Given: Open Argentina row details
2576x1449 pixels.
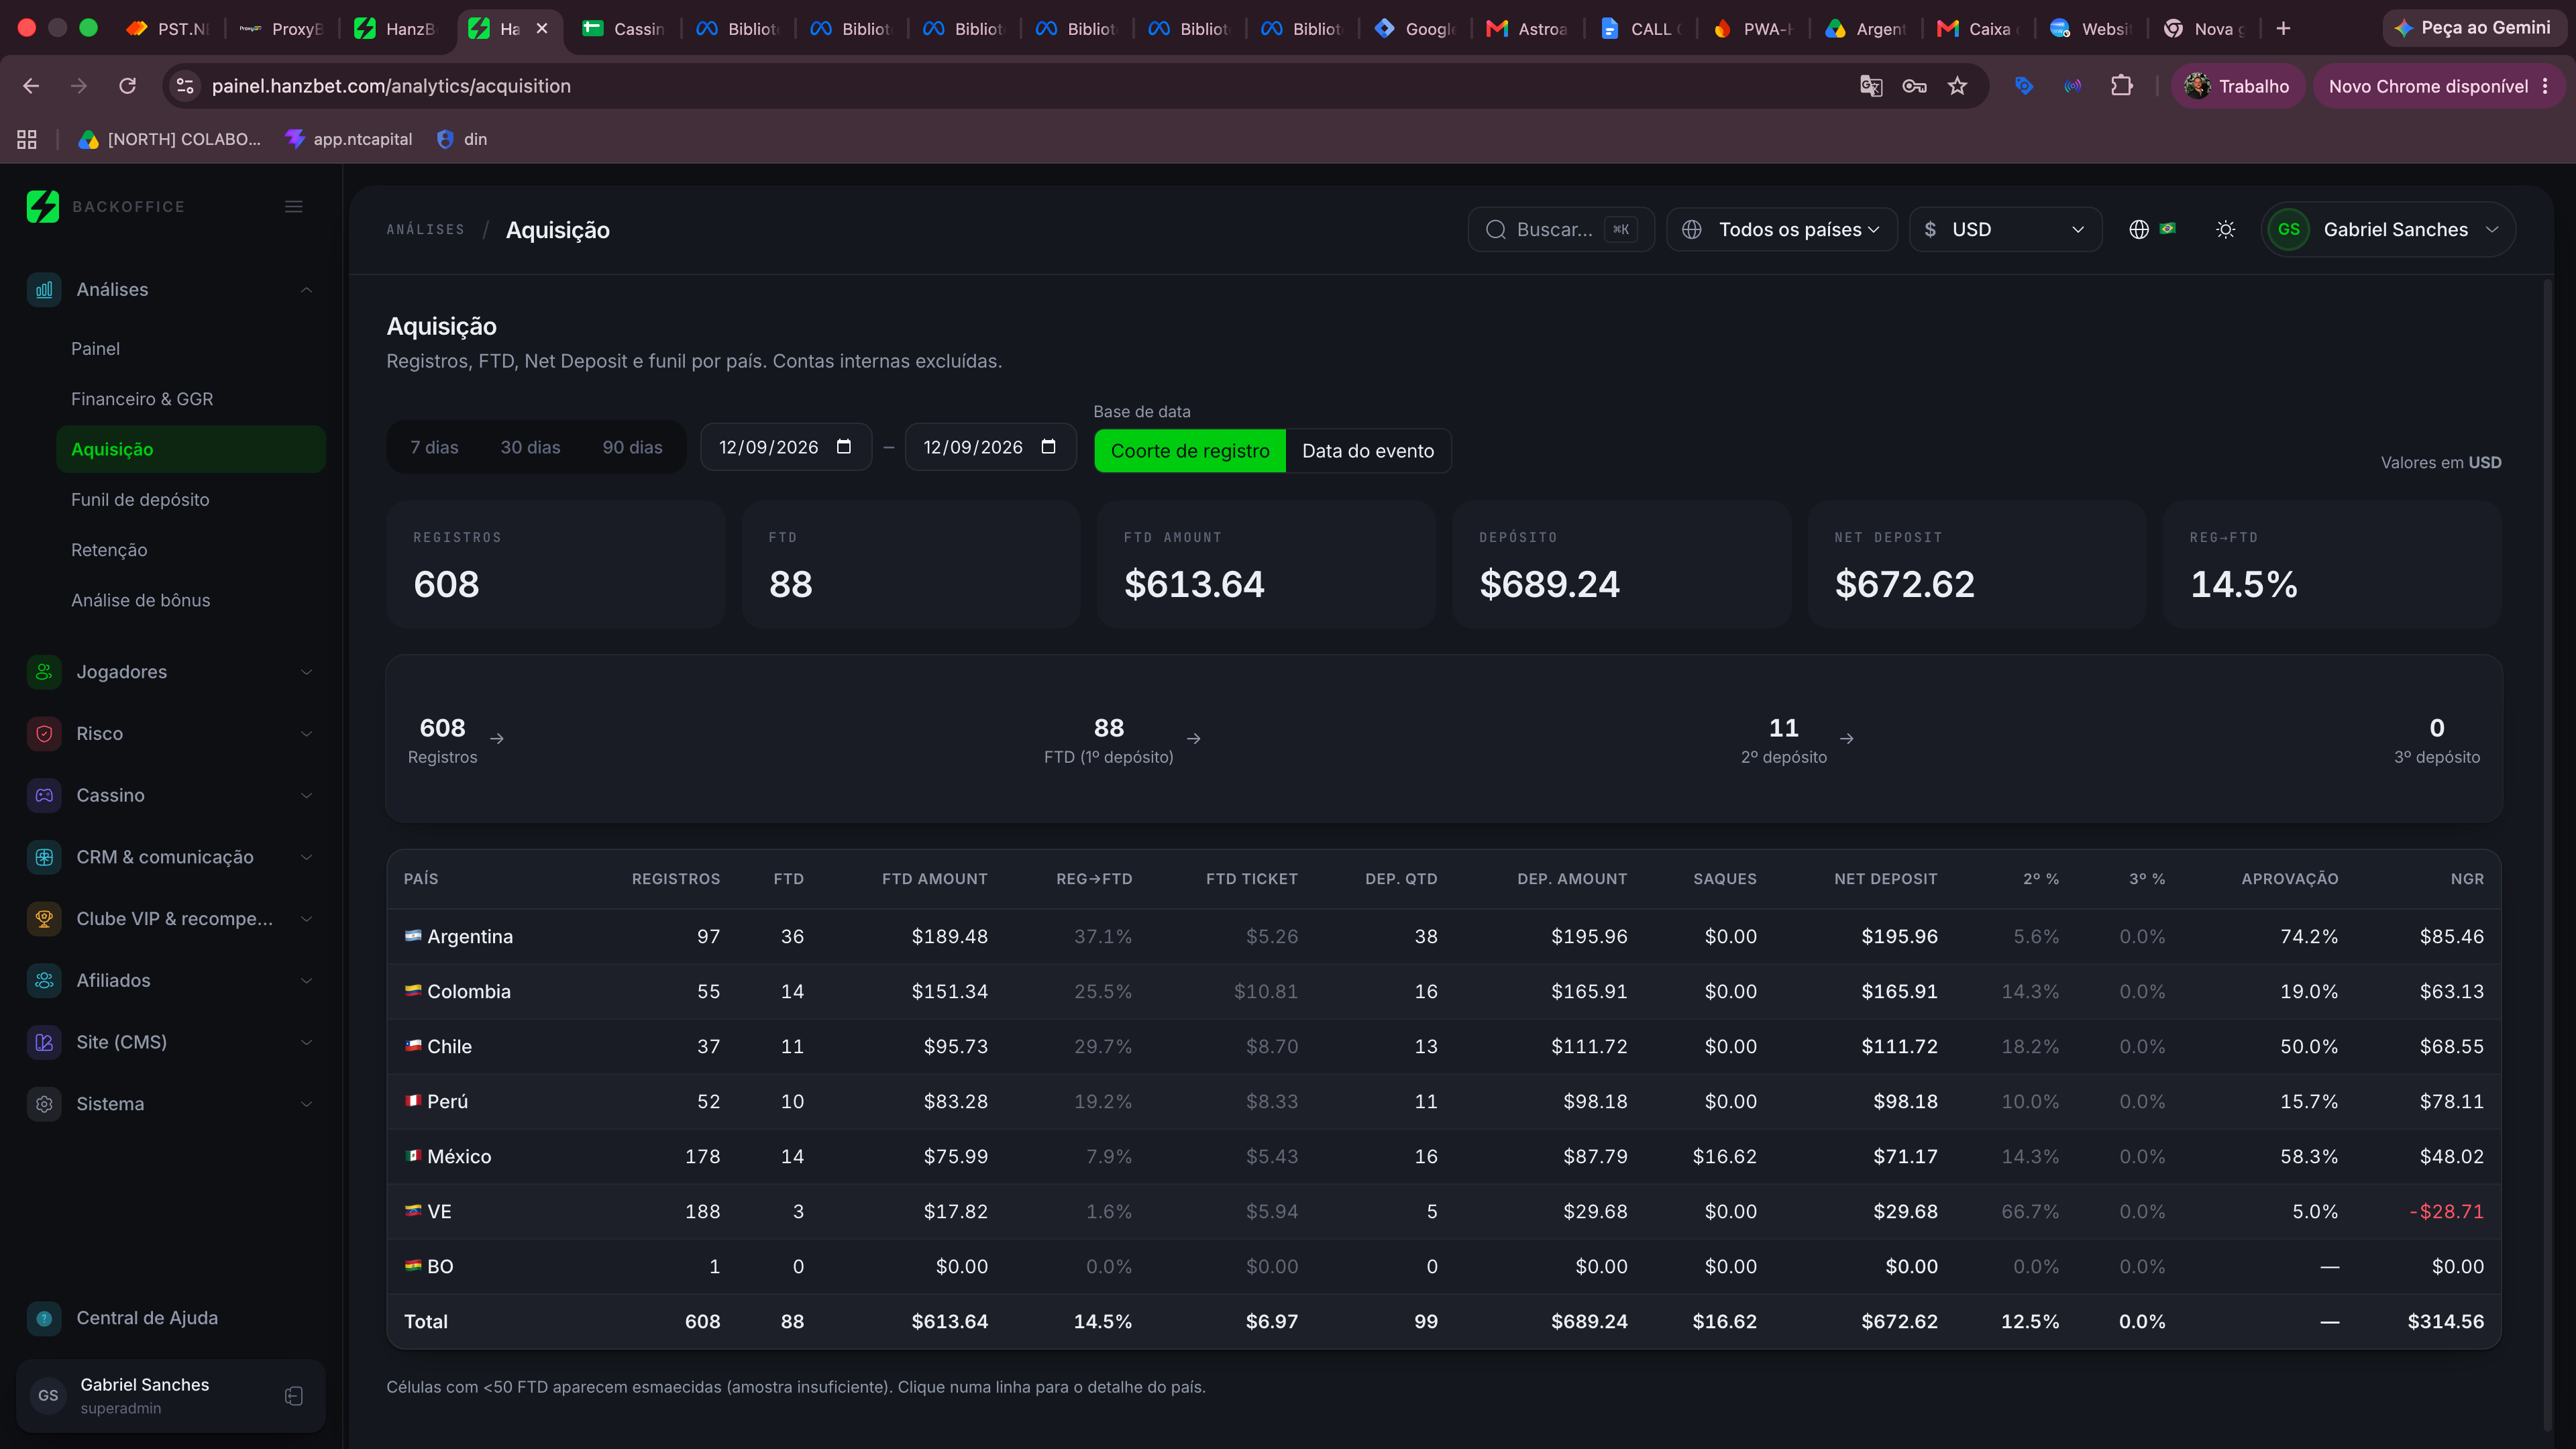Looking at the screenshot, I should click(x=1443, y=937).
